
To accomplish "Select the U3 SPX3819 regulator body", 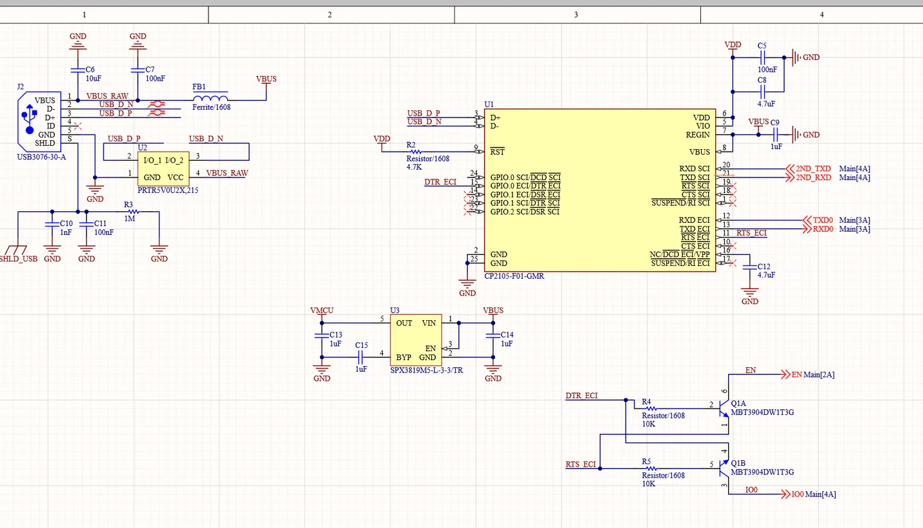I will (x=416, y=340).
